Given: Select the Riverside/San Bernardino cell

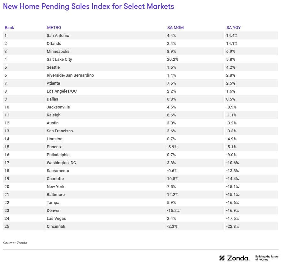Looking at the screenshot, I should pyautogui.click(x=70, y=75).
